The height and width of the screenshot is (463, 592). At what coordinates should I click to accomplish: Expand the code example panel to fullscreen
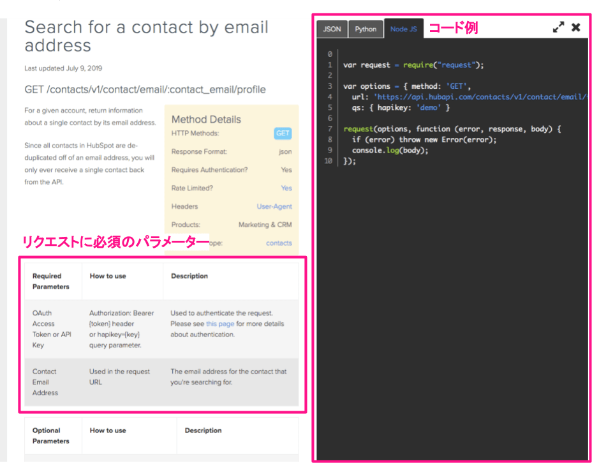tap(558, 27)
